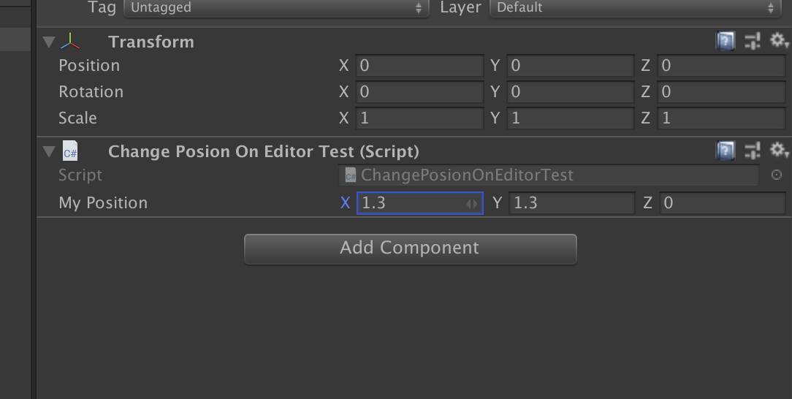Click the C# script component icon

click(x=70, y=151)
